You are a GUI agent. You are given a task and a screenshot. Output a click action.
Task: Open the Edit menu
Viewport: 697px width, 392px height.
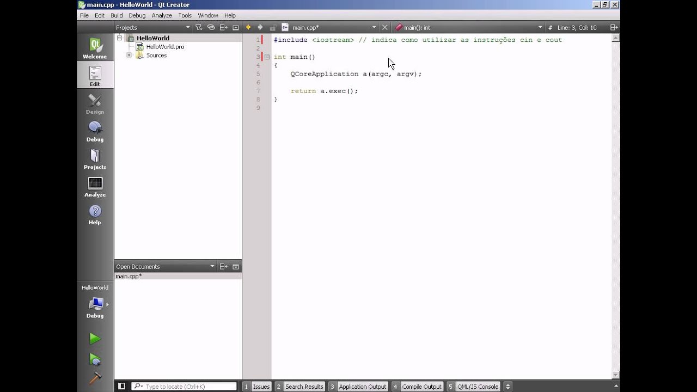pos(100,16)
